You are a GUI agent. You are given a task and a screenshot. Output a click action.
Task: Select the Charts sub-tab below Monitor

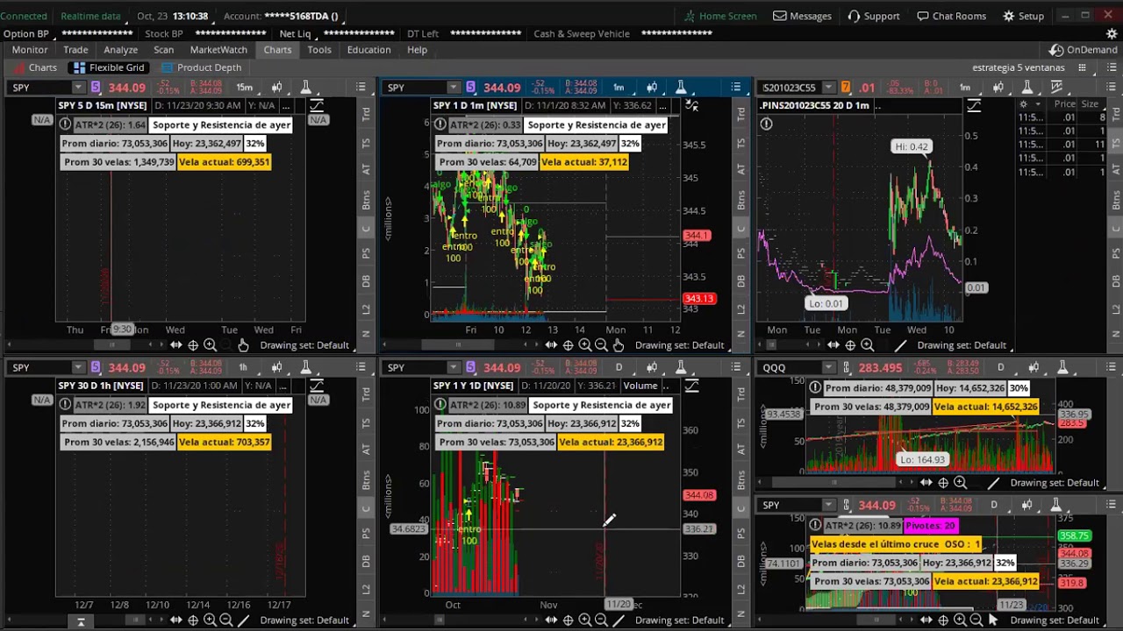[x=34, y=67]
